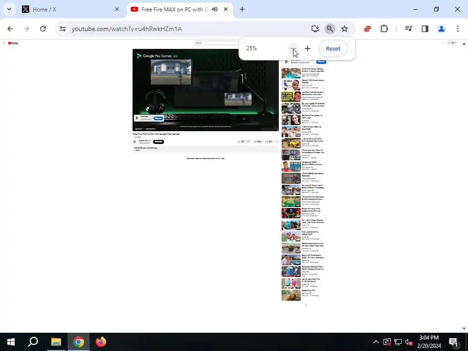
Task: Toggle the Chrome side panel
Action: (425, 29)
